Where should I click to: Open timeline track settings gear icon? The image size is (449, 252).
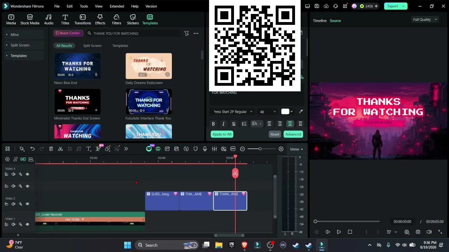tap(7, 159)
